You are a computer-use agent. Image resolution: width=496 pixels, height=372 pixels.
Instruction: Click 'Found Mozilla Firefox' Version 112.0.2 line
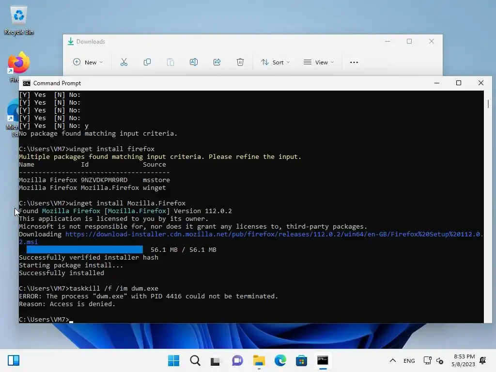(125, 211)
